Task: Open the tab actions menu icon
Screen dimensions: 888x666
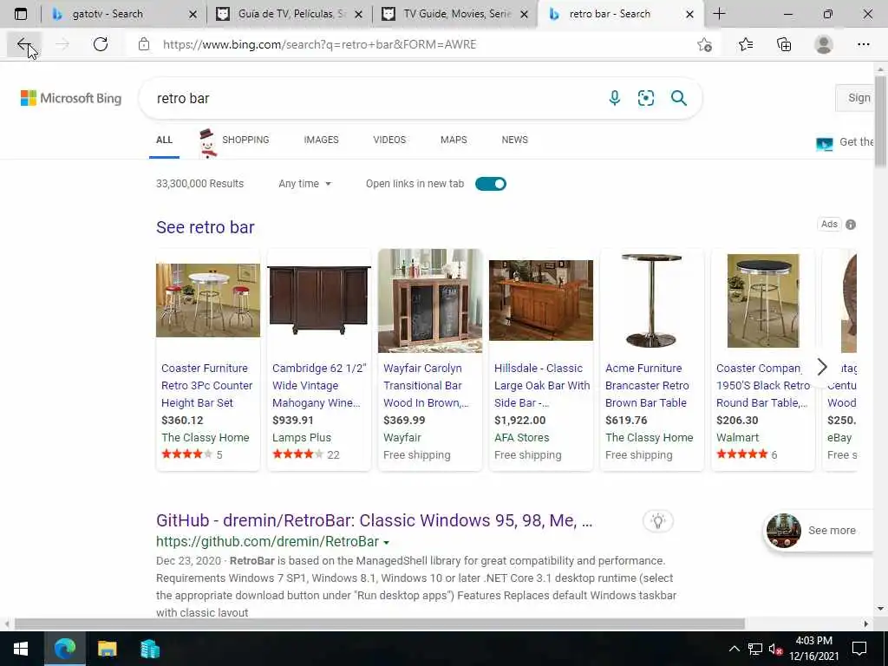Action: pos(21,14)
